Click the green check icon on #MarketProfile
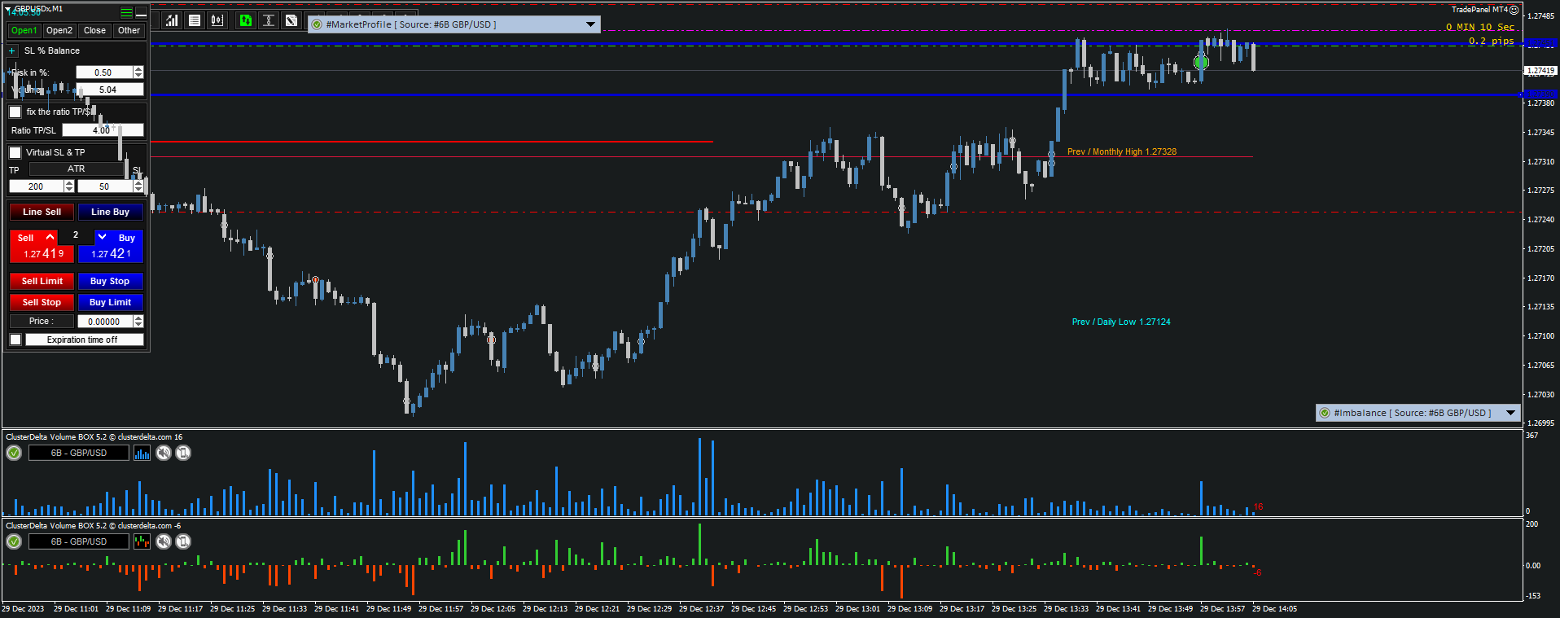The height and width of the screenshot is (618, 1560). pyautogui.click(x=317, y=24)
